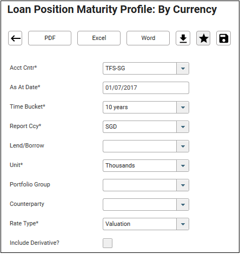
Task: Click the empty Counterparty field
Action: point(139,205)
